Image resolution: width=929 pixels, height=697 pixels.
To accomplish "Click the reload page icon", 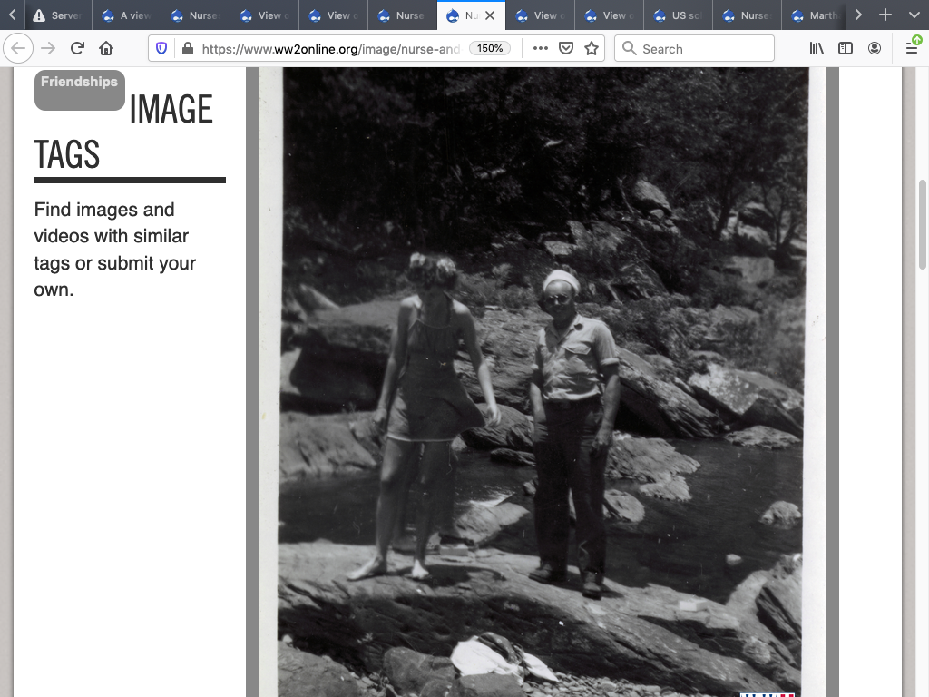I will (x=78, y=49).
